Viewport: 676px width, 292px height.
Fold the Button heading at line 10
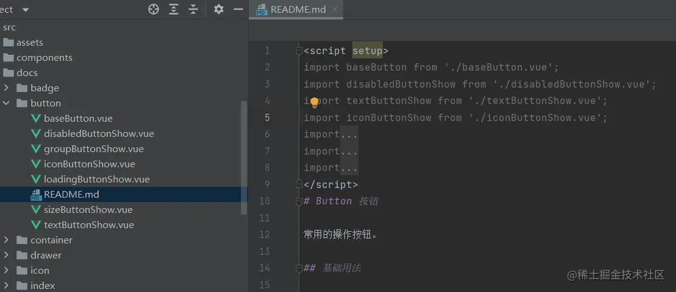coord(299,201)
